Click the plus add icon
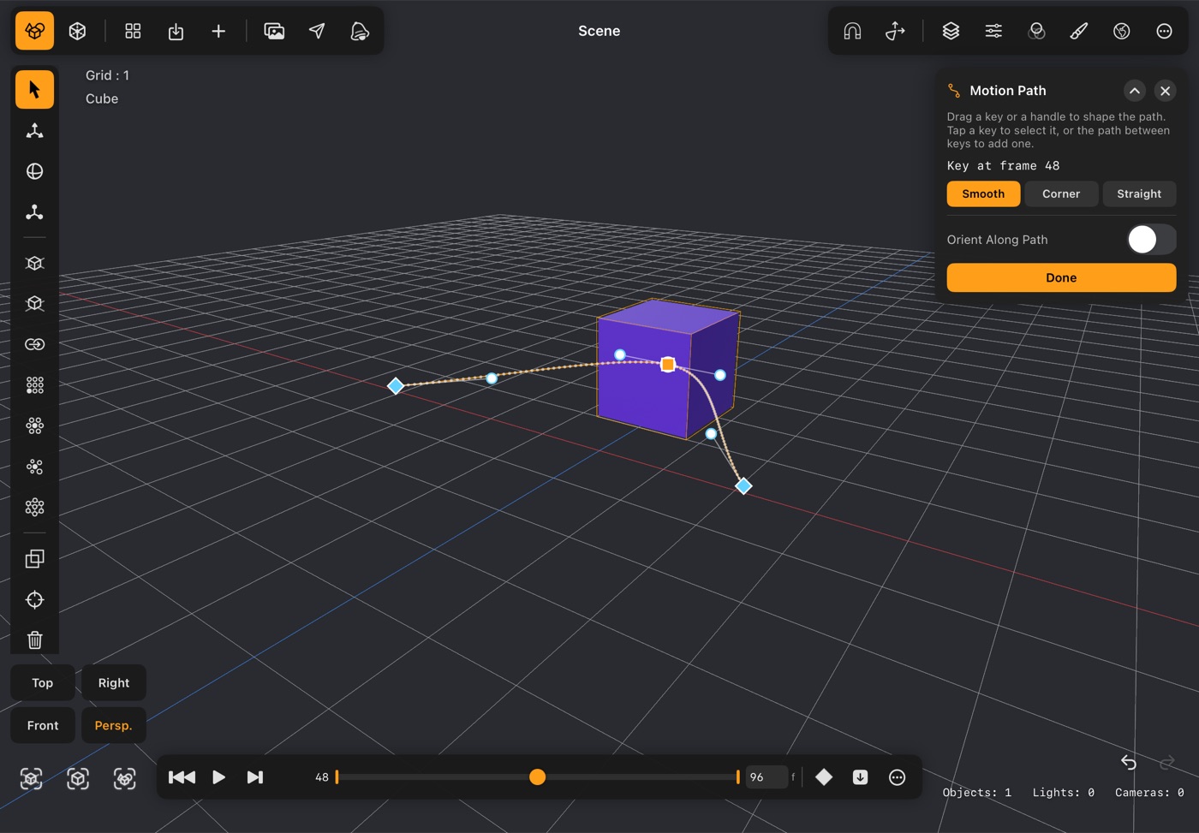 pos(218,31)
